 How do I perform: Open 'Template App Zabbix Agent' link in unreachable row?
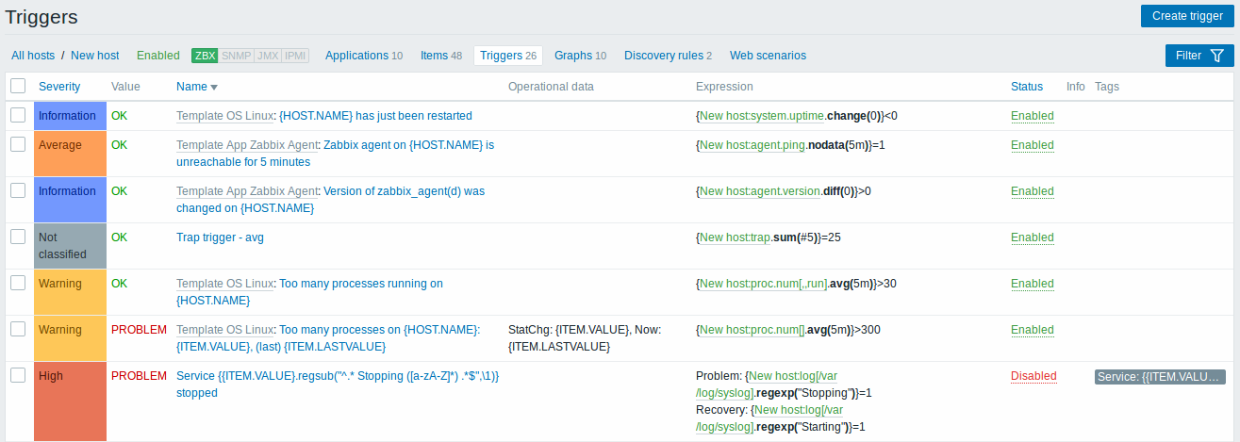pos(247,145)
